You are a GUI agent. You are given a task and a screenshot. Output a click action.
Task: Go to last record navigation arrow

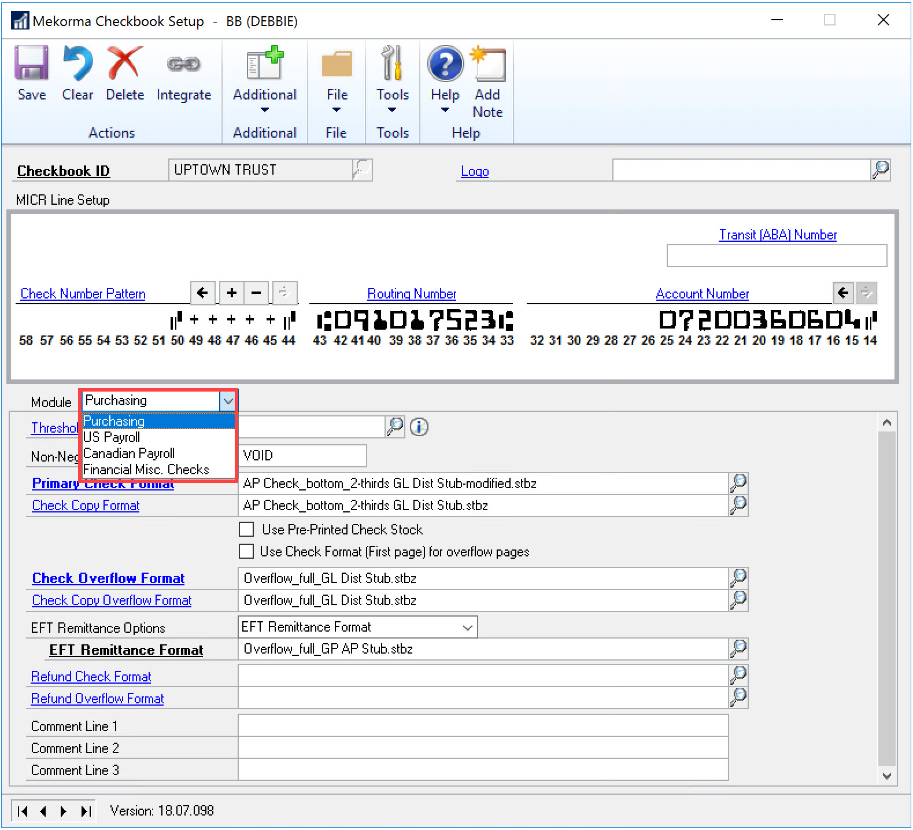(86, 811)
